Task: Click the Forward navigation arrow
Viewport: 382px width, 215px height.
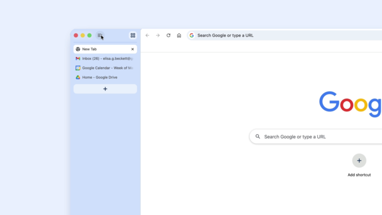Action: pyautogui.click(x=158, y=35)
